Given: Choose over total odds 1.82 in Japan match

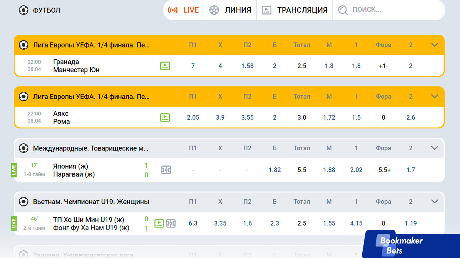Looking at the screenshot, I should click(274, 170).
